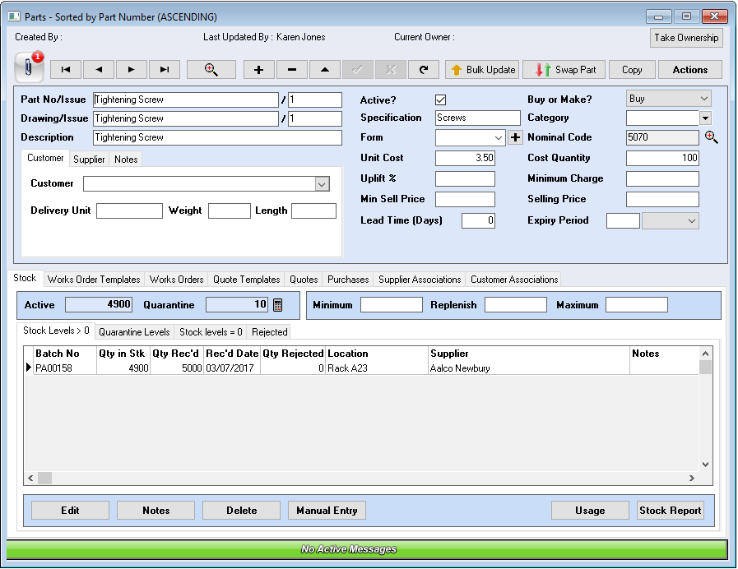
Task: Untick the Active? checkbox
Action: tap(441, 99)
